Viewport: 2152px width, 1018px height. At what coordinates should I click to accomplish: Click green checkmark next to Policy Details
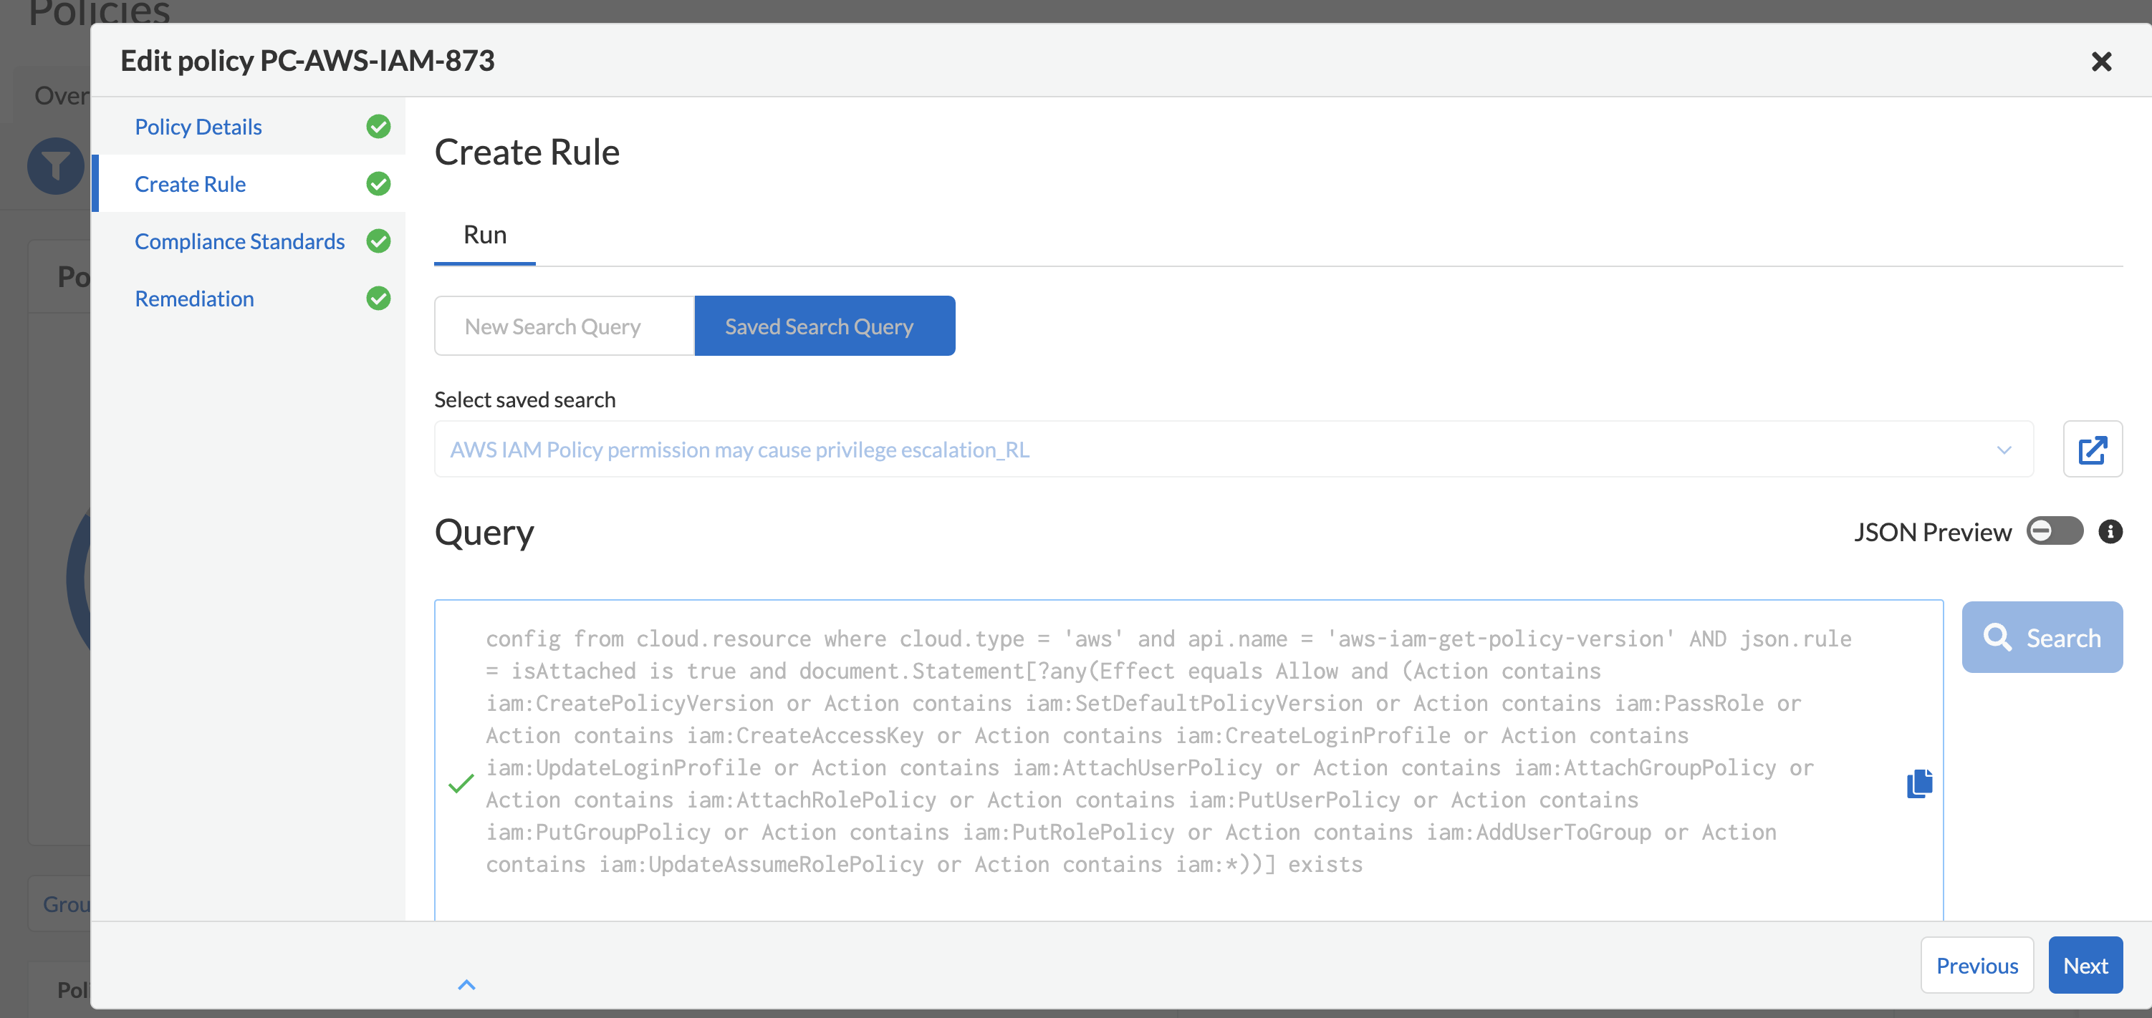(x=378, y=126)
